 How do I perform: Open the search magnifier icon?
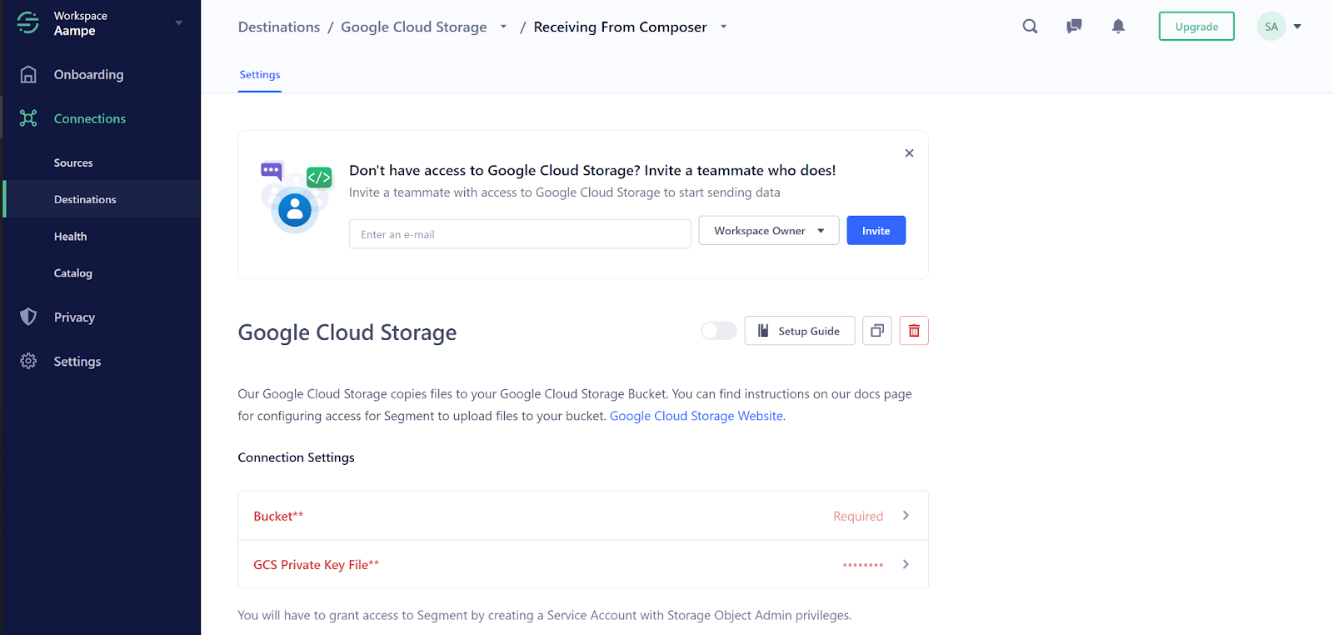coord(1030,26)
